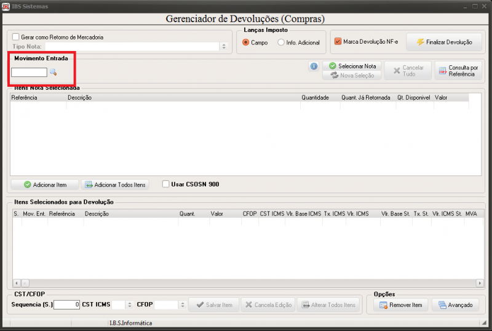Select the Campo radio option
This screenshot has width=492, height=331.
tap(245, 42)
